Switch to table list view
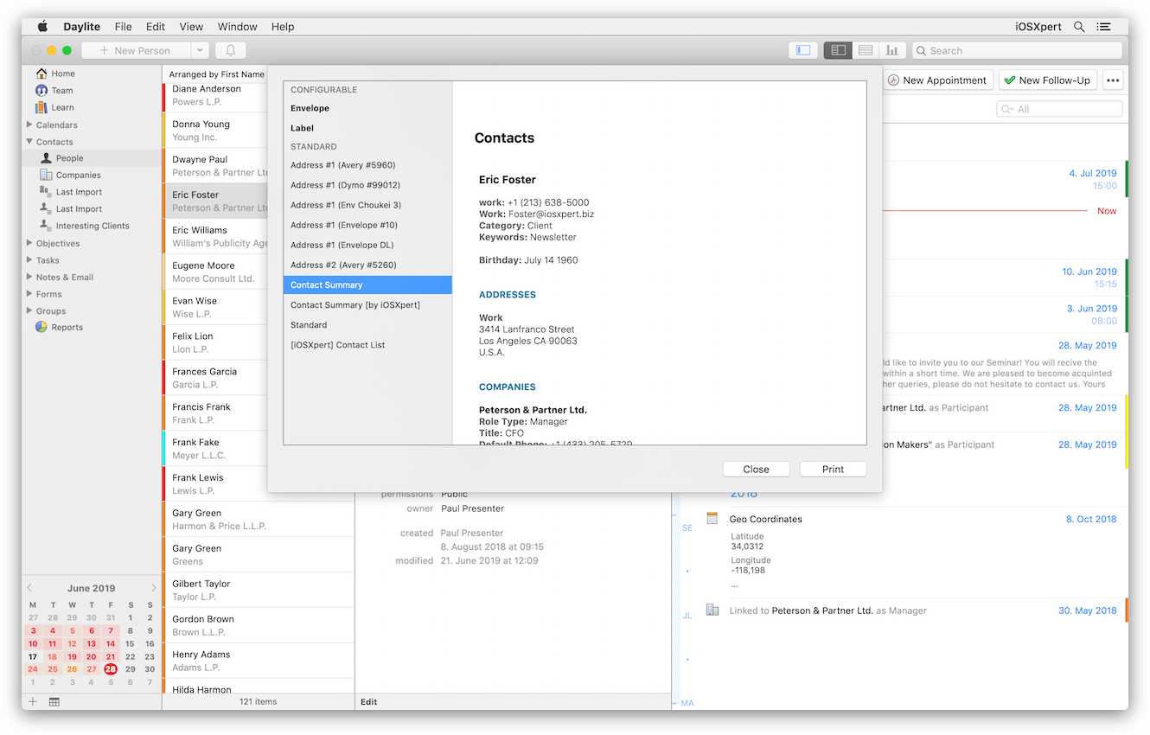Viewport: 1150px width, 735px height. pos(866,50)
